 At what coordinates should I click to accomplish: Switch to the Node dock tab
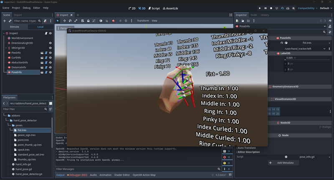point(254,15)
